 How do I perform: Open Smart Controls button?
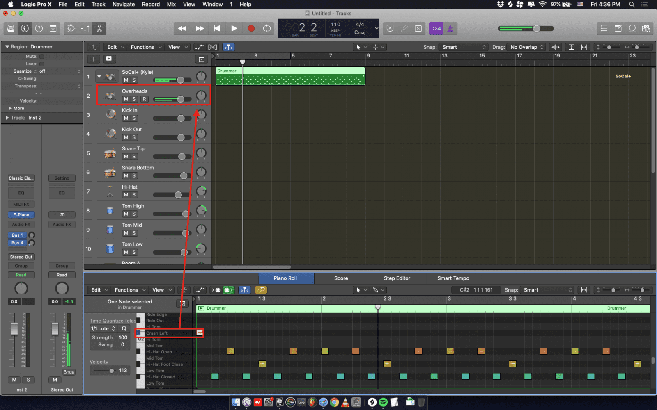(71, 28)
